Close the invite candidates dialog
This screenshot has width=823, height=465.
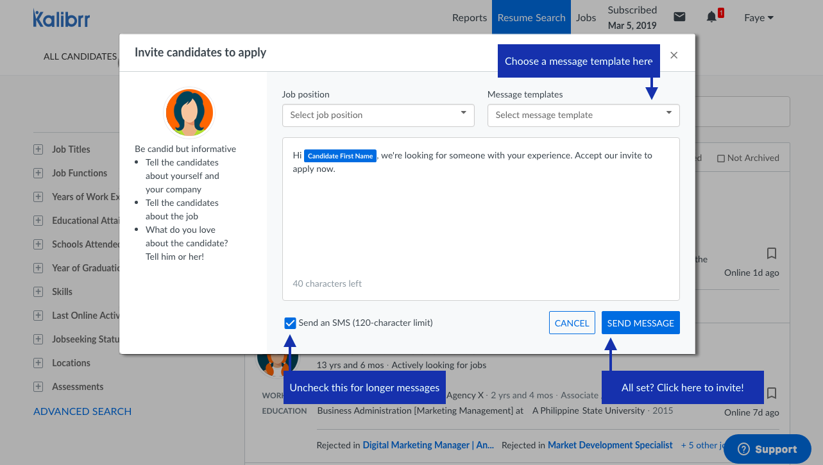click(674, 55)
